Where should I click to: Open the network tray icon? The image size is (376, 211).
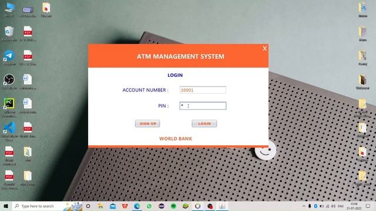point(328,206)
